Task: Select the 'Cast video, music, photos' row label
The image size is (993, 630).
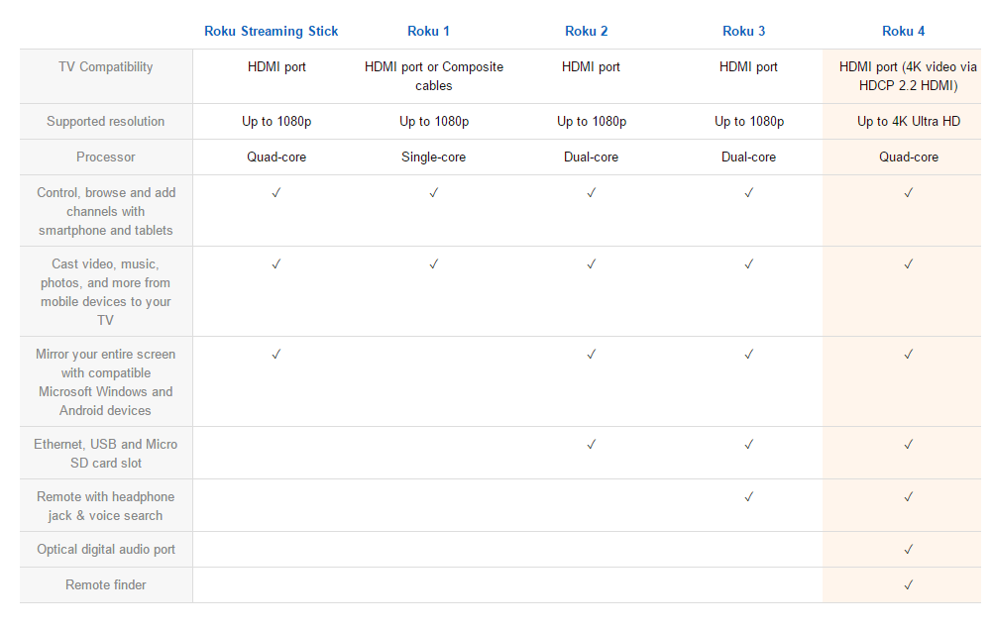Action: click(x=106, y=291)
